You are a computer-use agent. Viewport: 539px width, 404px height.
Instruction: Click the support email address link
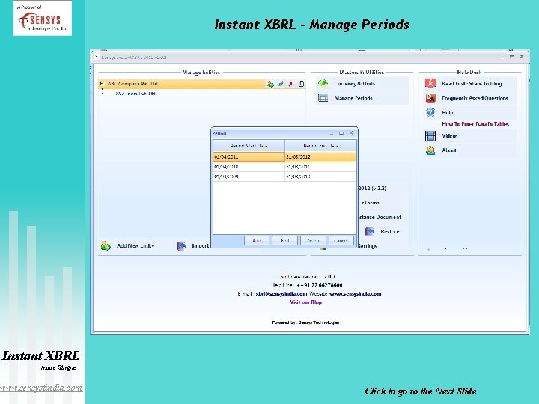pos(281,294)
